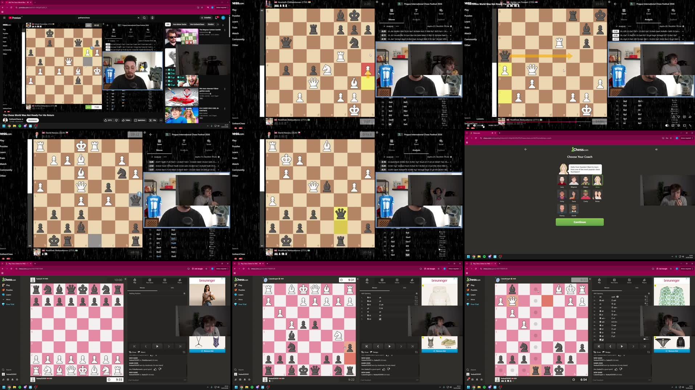Viewport: 695px width, 390px height.
Task: Click Continue on the Choose Your Coach page
Action: (579, 222)
